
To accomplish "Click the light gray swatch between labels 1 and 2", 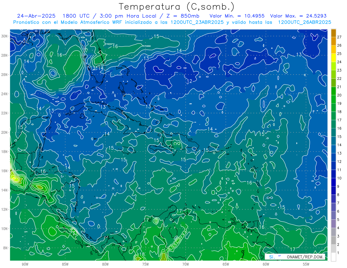I will [333, 249].
